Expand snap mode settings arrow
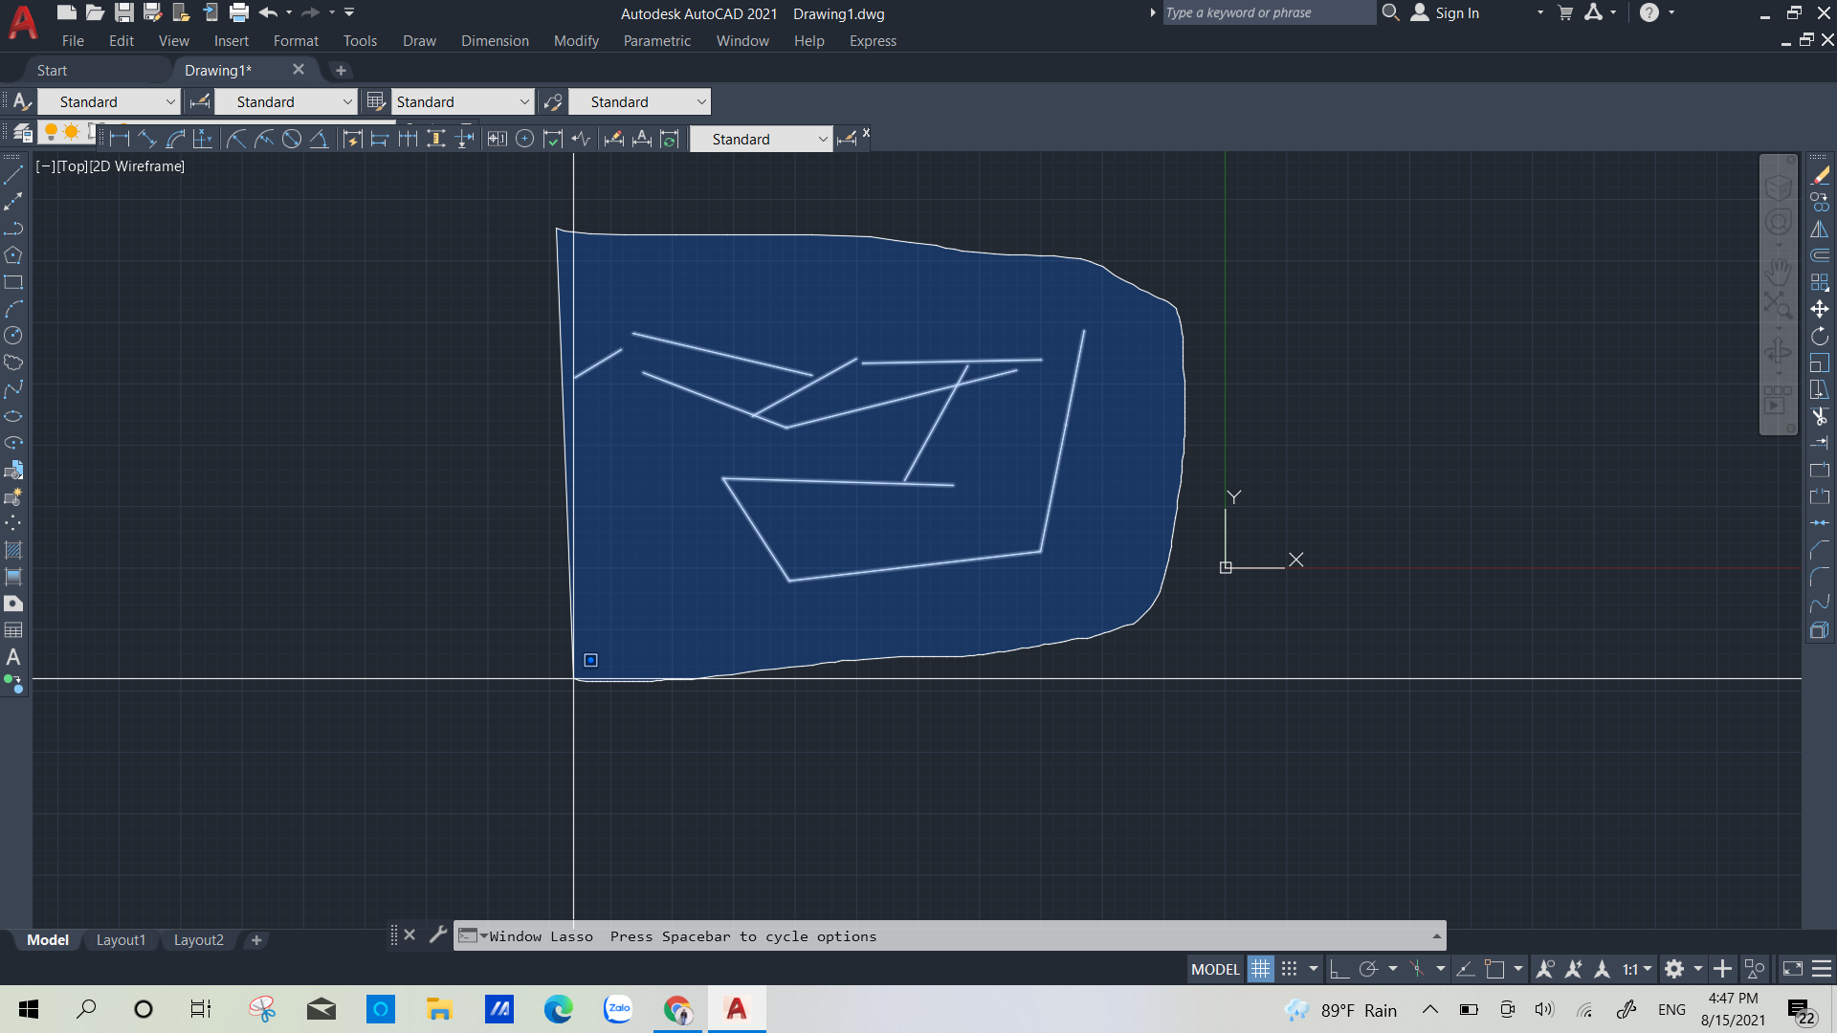The width and height of the screenshot is (1837, 1033). point(1314,969)
